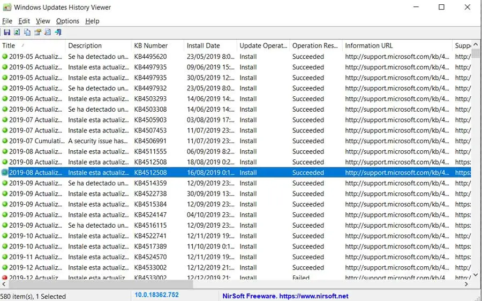Screen dimensions: 482x301
Task: Select the KB4515384 cell
Action: coord(150,204)
